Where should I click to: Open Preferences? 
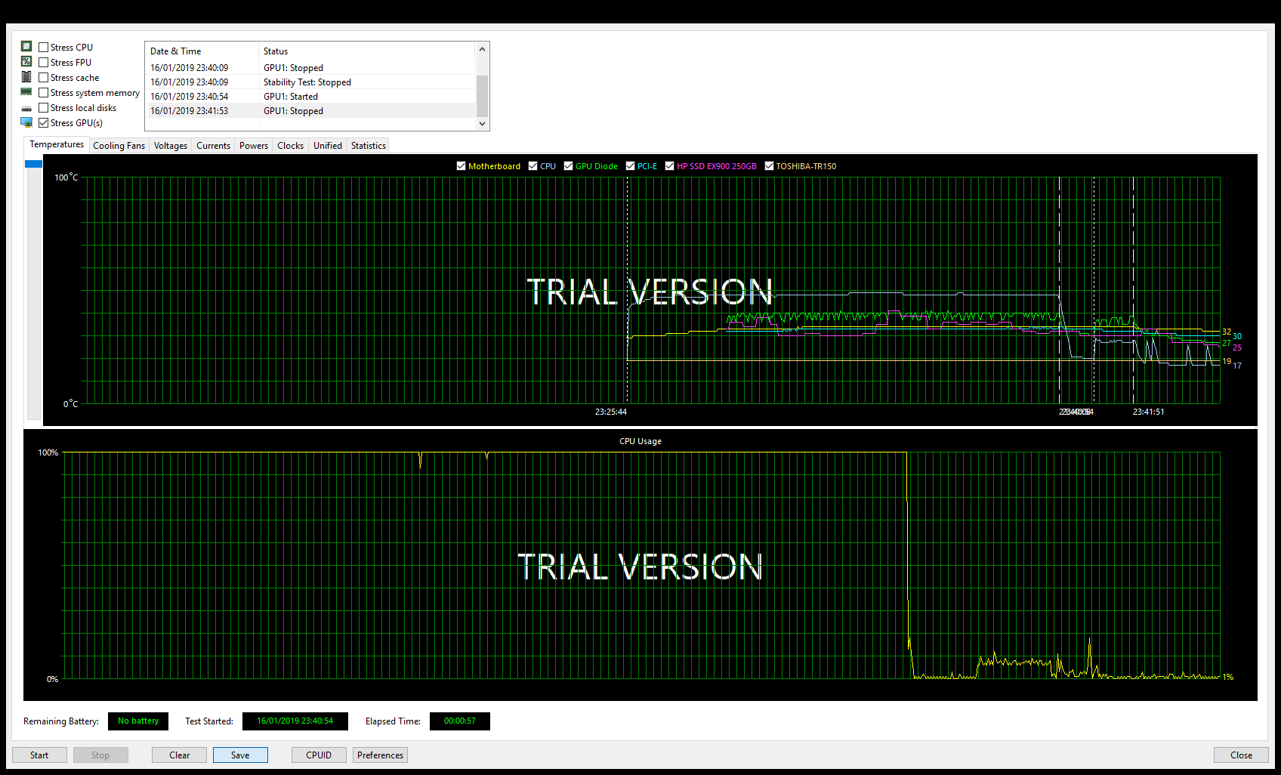pos(380,755)
